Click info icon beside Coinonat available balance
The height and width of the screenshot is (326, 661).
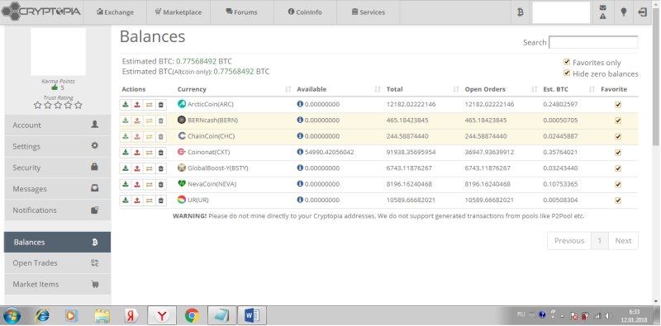pos(300,152)
